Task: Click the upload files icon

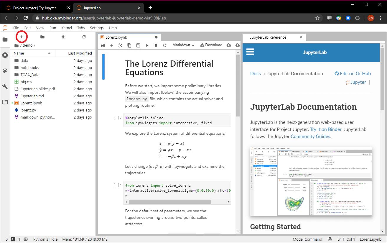Action: [x=63, y=37]
